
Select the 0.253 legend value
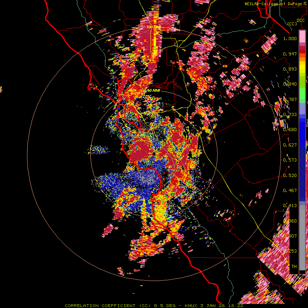coord(290,251)
